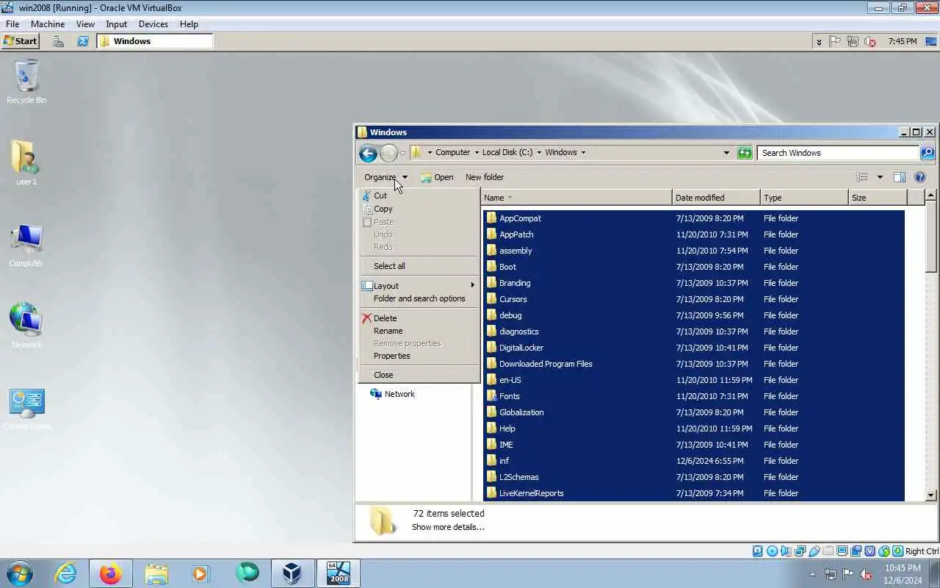The height and width of the screenshot is (588, 940).
Task: Open the Explorer help icon
Action: point(920,177)
